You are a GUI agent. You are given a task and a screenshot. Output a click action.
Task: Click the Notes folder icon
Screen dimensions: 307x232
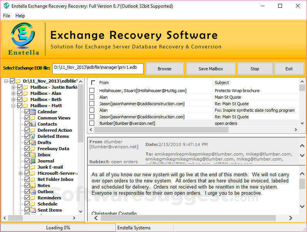(33, 186)
